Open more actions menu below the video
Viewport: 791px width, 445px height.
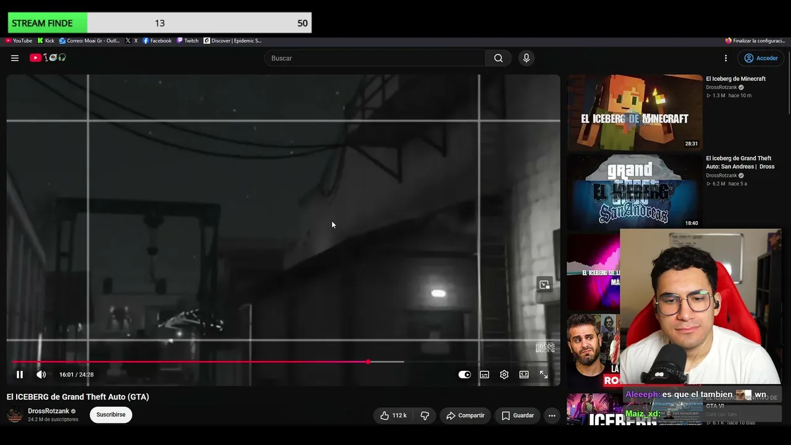click(552, 415)
